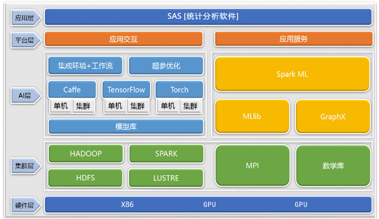Click 单机 under TensorFlow
The height and width of the screenshot is (219, 379).
pos(115,106)
